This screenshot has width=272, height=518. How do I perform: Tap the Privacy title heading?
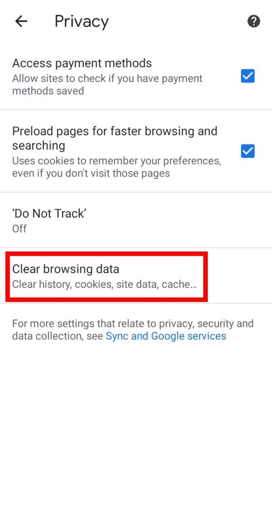81,21
